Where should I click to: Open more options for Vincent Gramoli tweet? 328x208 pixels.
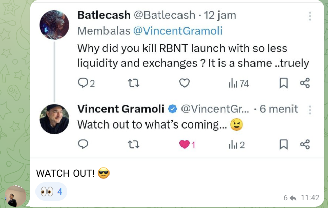(x=310, y=110)
